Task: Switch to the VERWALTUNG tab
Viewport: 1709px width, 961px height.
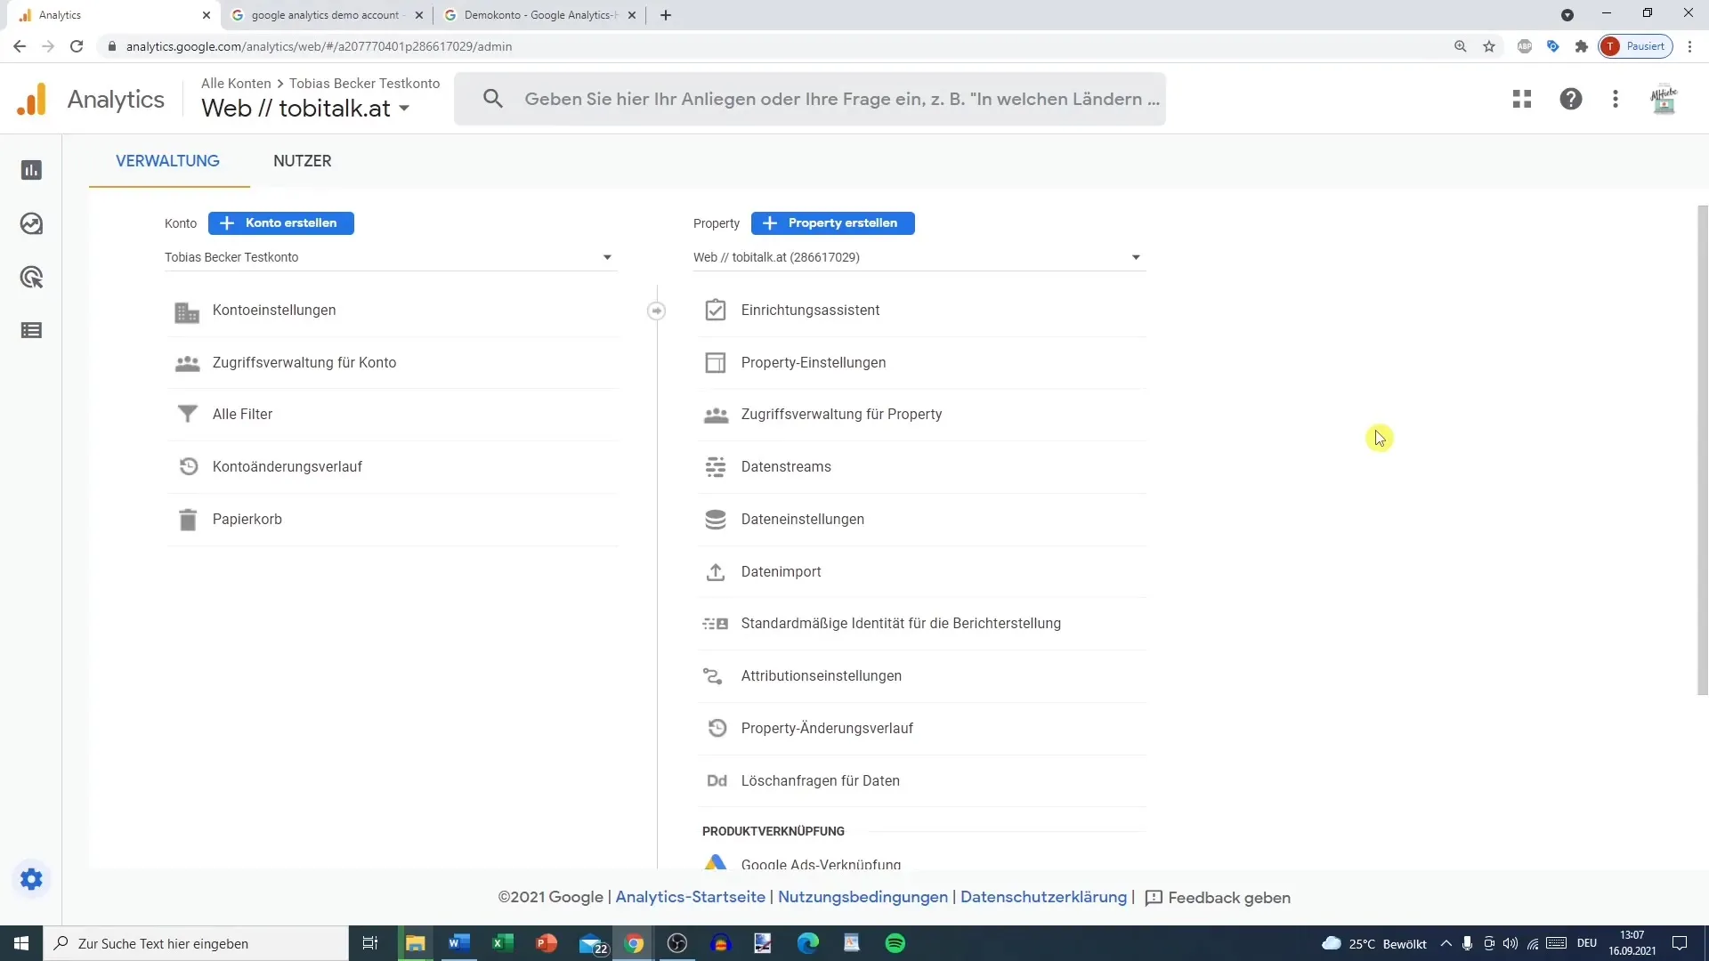Action: 167,161
